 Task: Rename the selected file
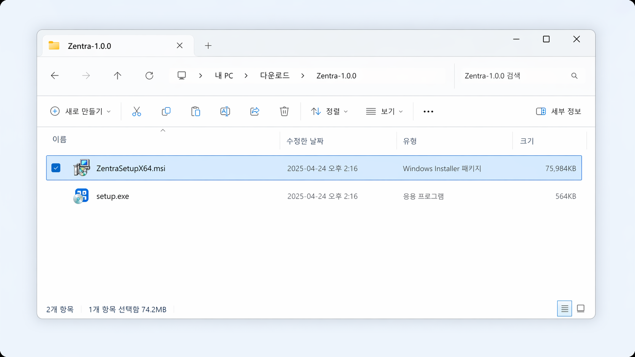coord(225,111)
